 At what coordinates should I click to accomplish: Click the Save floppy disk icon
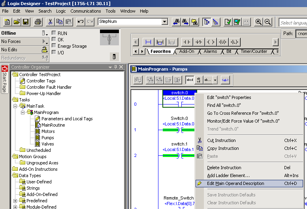[x=26, y=22]
